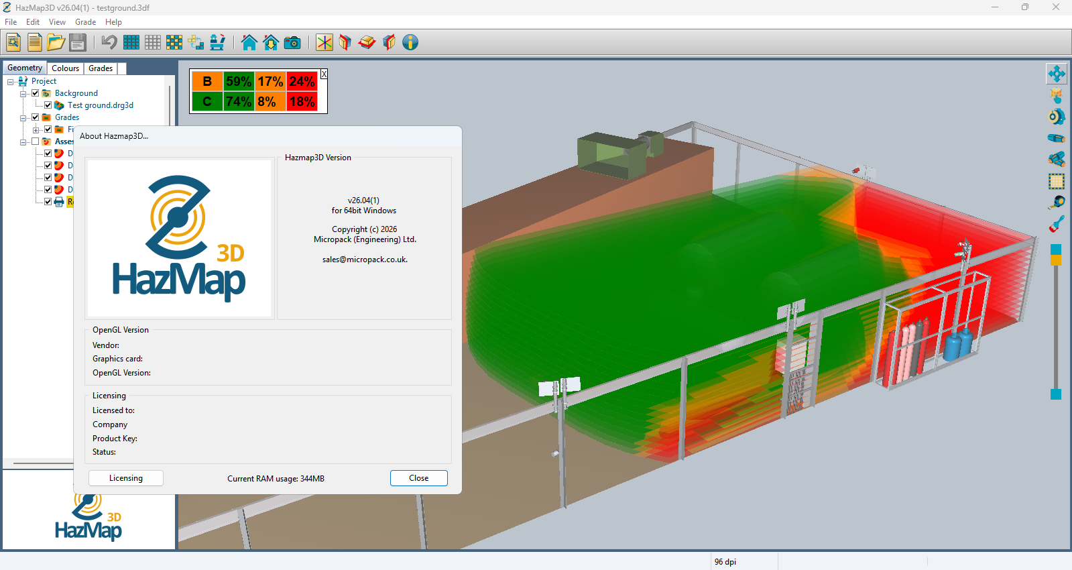Screen dimensions: 1072x570
Task: Select the yellow square region tool
Action: 1057,181
